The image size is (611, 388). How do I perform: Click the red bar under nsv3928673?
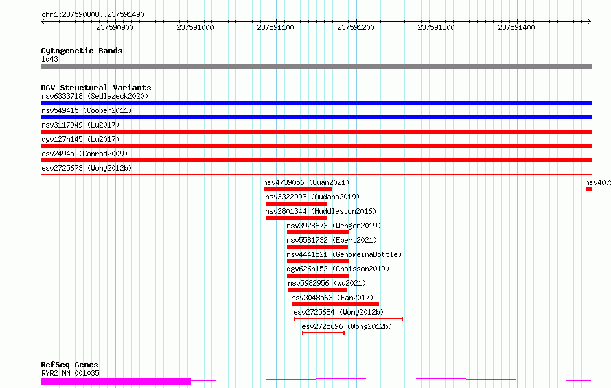[318, 232]
